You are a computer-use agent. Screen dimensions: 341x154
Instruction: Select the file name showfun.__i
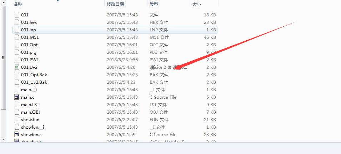pyautogui.click(x=32, y=127)
